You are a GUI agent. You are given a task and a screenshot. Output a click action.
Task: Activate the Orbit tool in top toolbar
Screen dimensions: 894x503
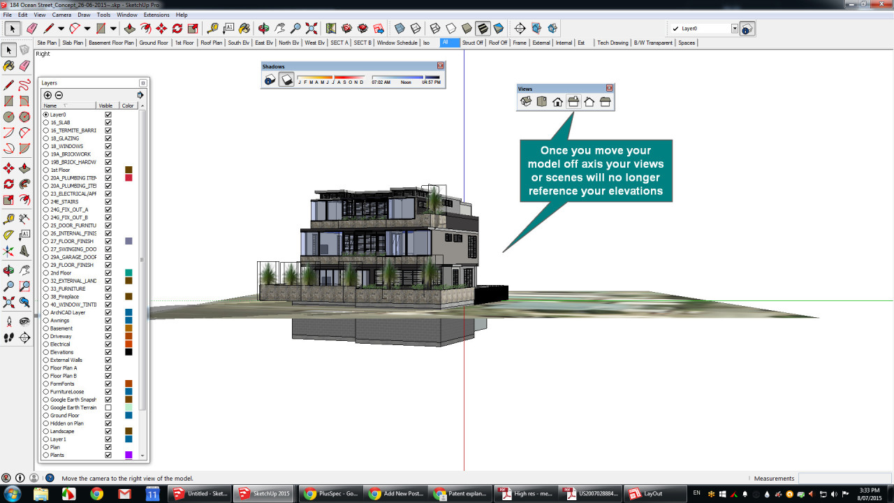[x=263, y=29]
